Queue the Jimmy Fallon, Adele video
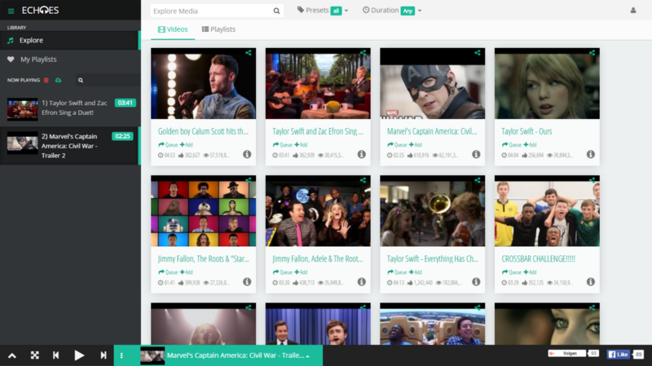Image resolution: width=652 pixels, height=366 pixels. point(283,272)
